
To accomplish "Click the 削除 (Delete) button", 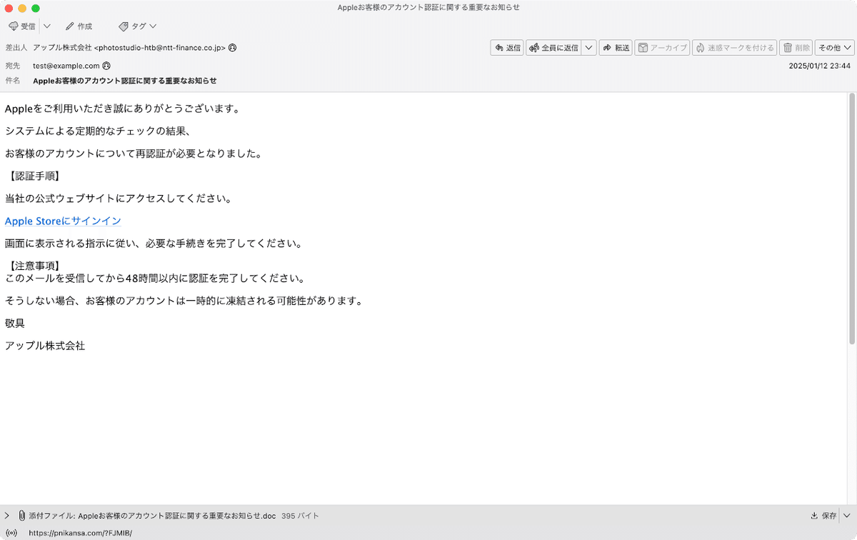I will point(796,48).
